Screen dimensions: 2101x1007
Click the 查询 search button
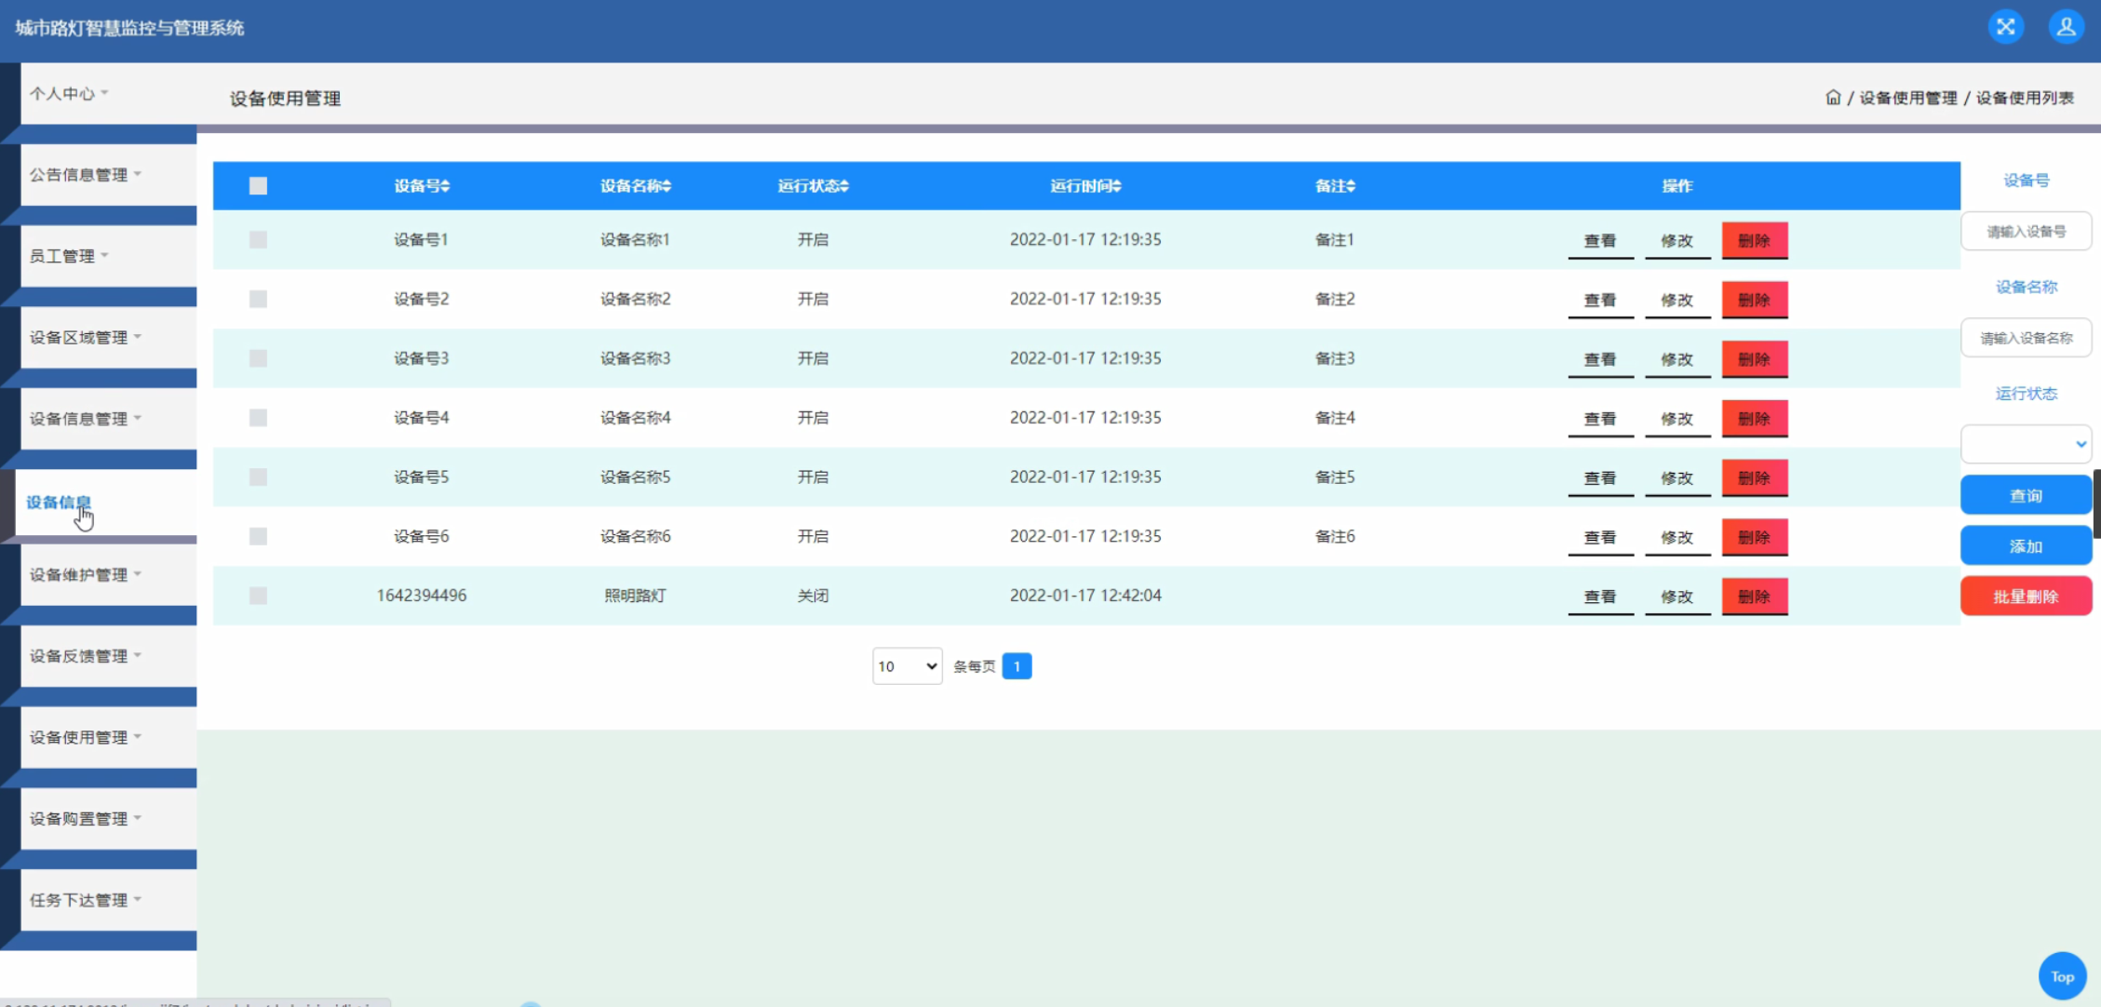(x=2026, y=495)
